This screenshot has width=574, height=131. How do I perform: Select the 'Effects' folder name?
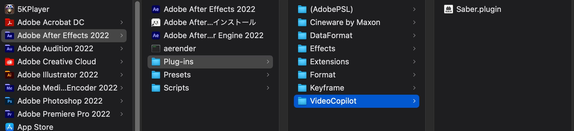click(323, 49)
